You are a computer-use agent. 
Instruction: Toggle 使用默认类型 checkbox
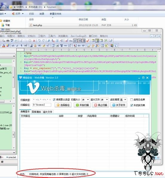tap(54, 99)
